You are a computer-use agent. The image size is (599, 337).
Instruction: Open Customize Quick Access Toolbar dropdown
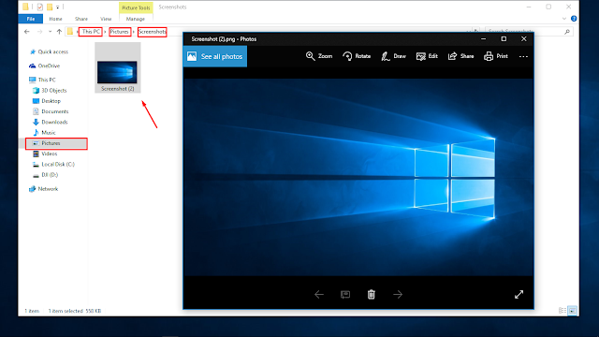tap(58, 7)
